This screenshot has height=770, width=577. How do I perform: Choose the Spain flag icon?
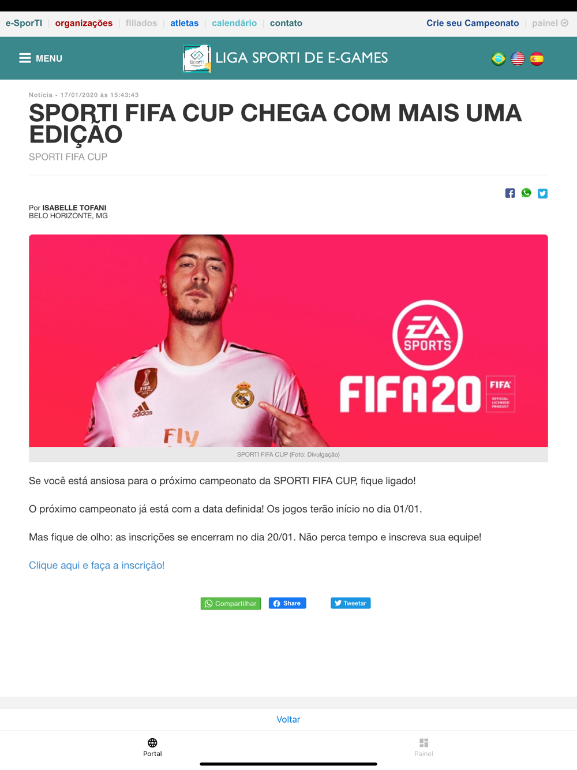537,59
